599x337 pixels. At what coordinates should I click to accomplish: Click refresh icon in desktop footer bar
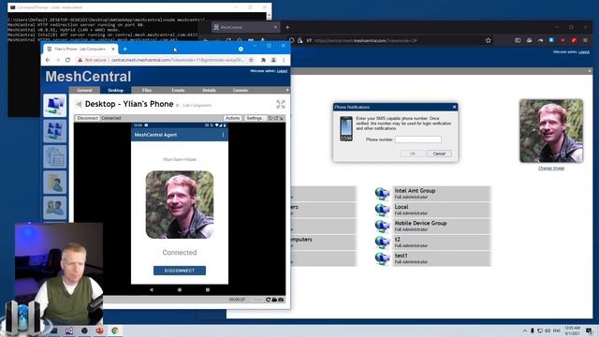(269, 300)
